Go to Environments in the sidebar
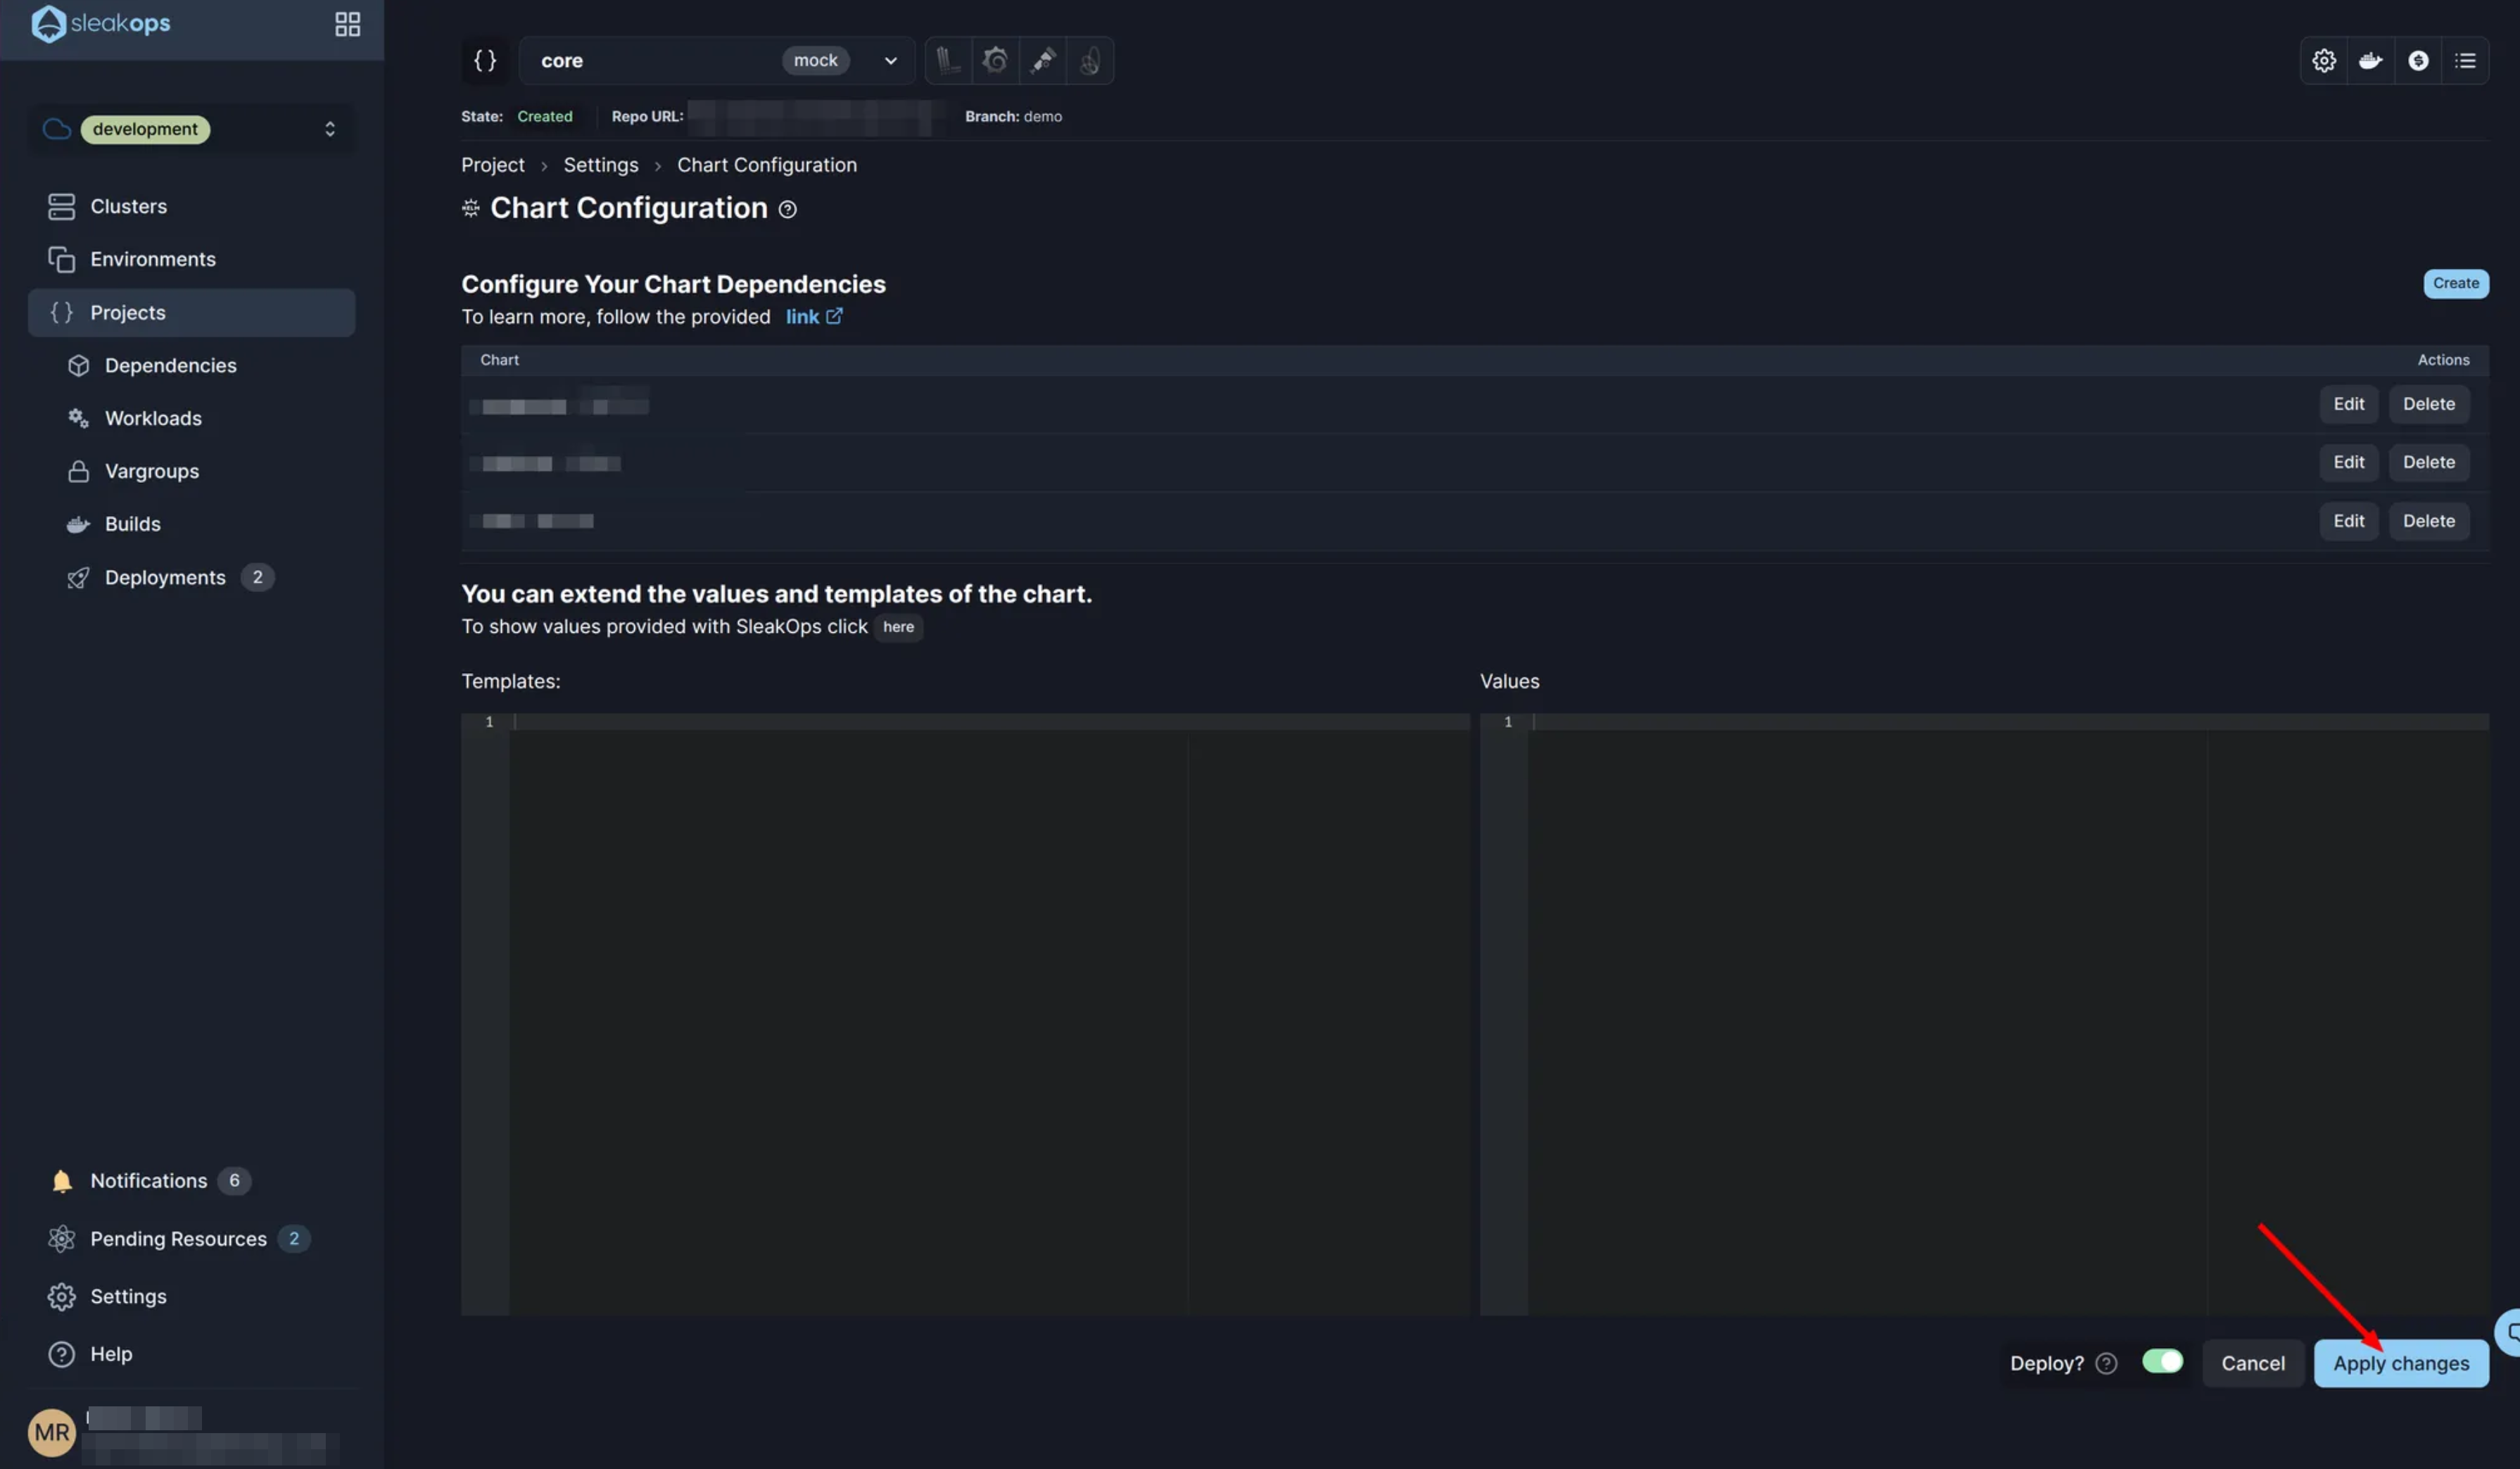The image size is (2520, 1469). (191, 259)
